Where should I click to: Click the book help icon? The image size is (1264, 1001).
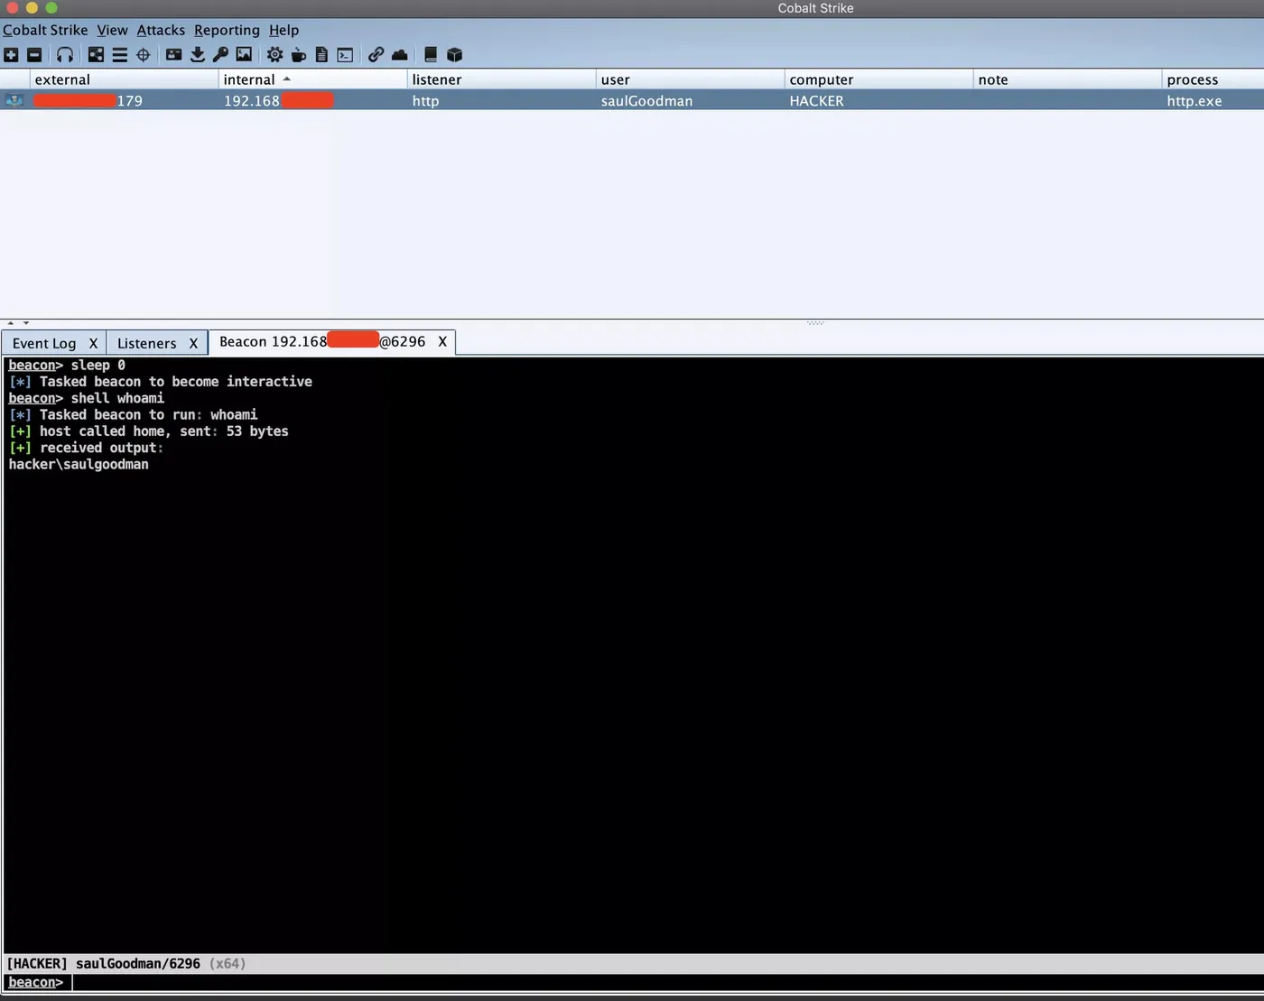pyautogui.click(x=431, y=55)
